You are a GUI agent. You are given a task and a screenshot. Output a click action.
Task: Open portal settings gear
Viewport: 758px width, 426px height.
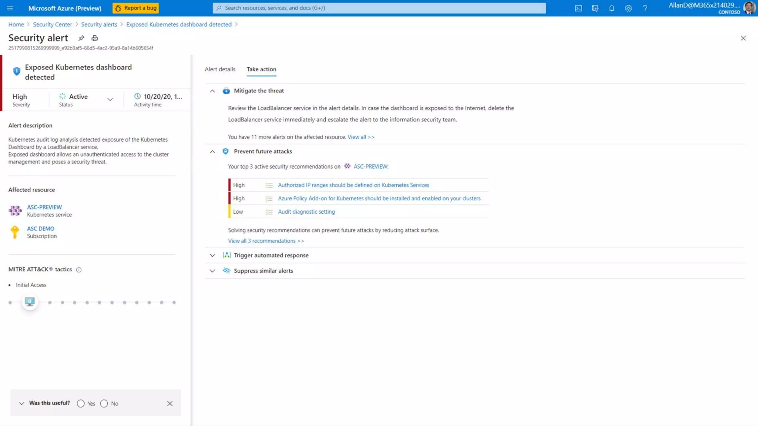[x=628, y=8]
